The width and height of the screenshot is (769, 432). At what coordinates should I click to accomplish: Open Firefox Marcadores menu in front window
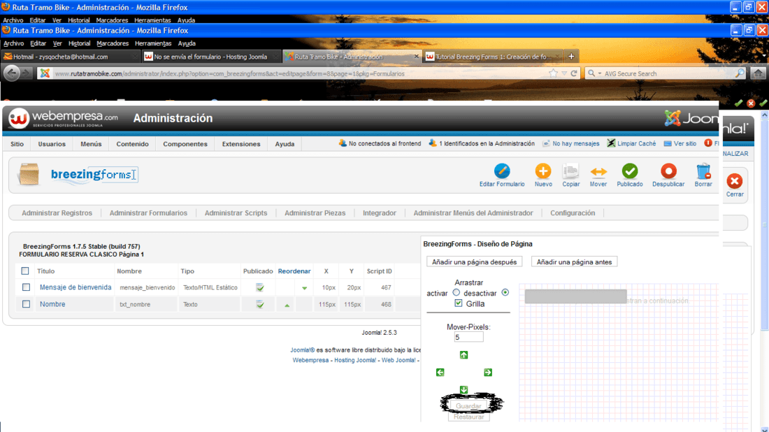[x=113, y=43]
